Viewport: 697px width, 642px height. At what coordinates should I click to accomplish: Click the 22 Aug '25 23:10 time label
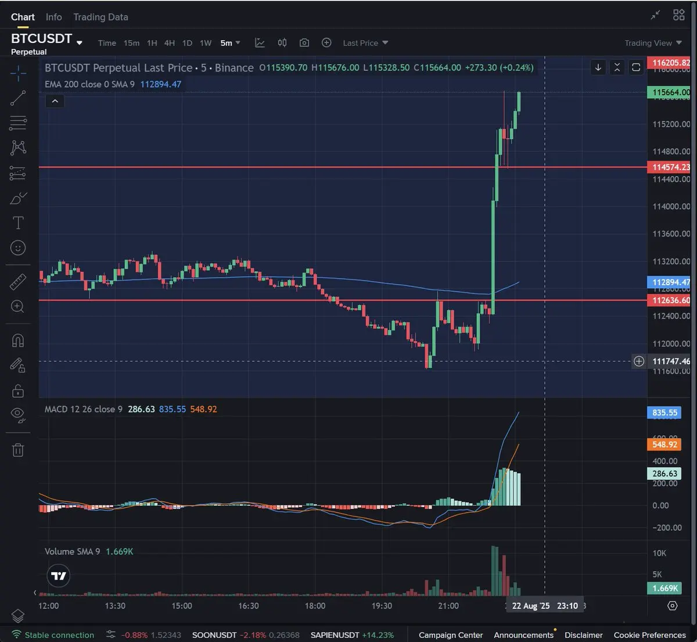545,606
